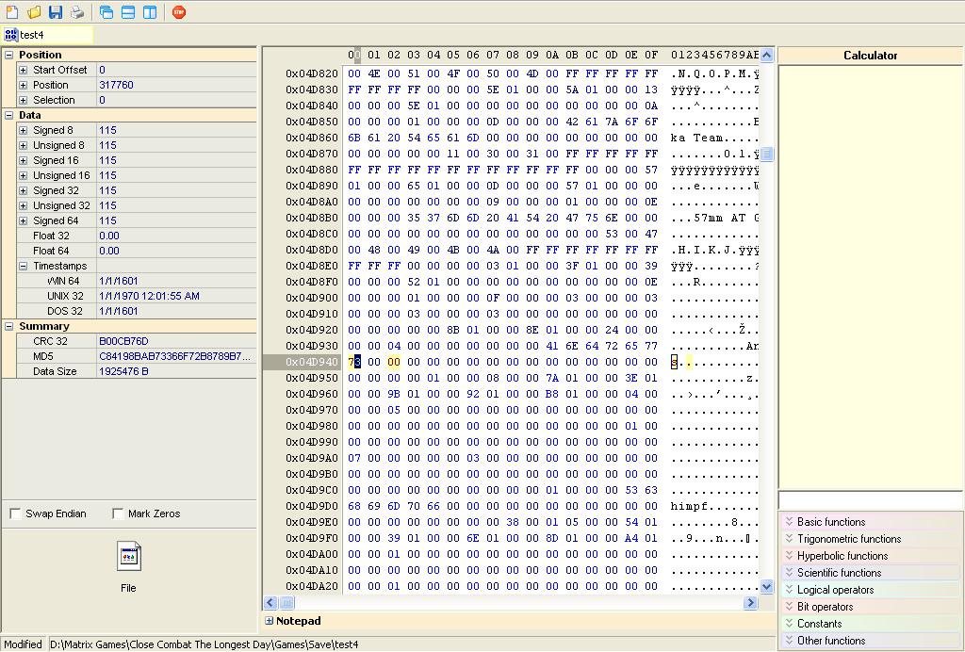Print using the printer toolbar icon
Screen dimensions: 965x652
(x=77, y=11)
